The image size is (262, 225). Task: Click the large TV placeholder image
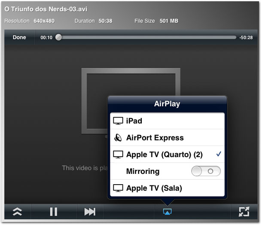[x=131, y=101]
